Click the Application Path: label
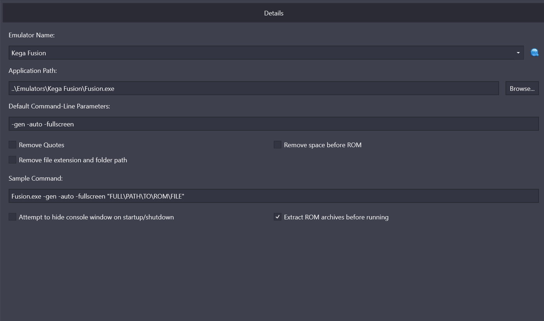Viewport: 544px width, 321px height. coord(33,71)
